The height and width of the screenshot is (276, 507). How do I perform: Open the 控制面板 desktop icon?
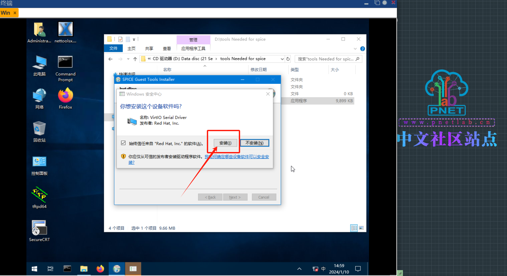pos(39,165)
